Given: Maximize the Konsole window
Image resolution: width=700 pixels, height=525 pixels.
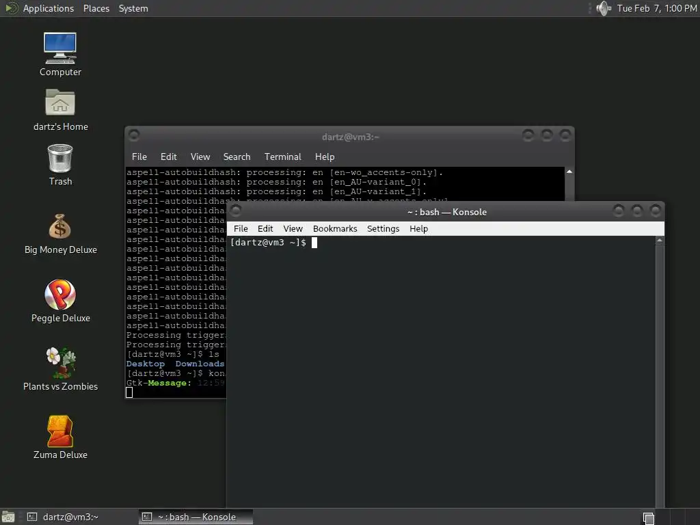Looking at the screenshot, I should [x=637, y=211].
